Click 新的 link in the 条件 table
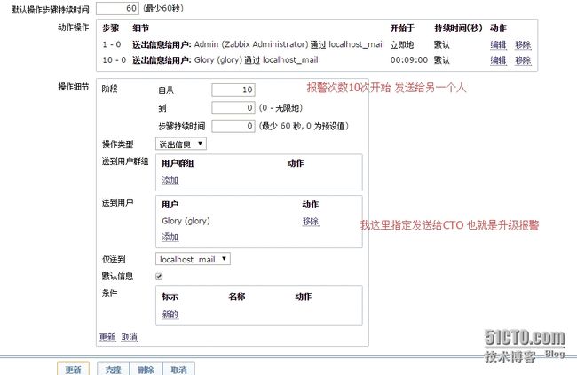The width and height of the screenshot is (577, 375). (x=170, y=314)
